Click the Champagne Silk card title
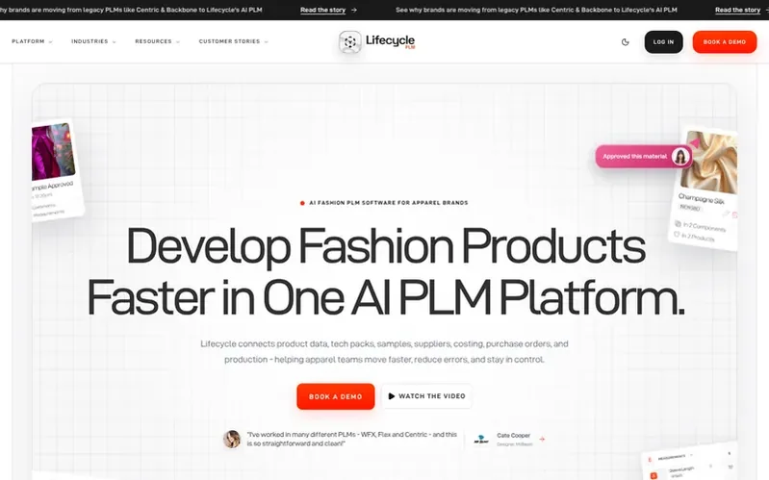The height and width of the screenshot is (480, 769). [702, 198]
